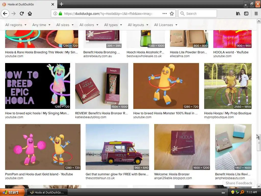Expand the All sizes filter
The width and height of the screenshot is (261, 196).
tap(65, 25)
